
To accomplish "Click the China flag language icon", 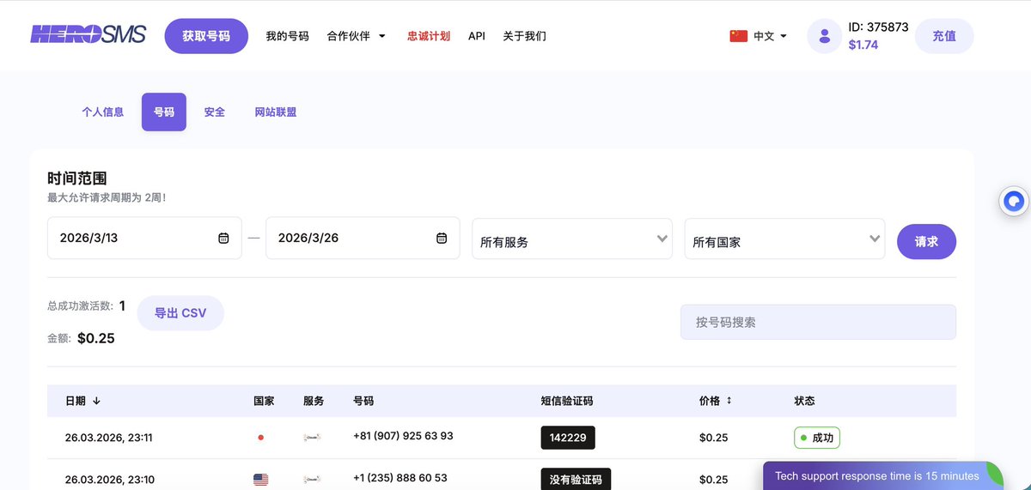I will pyautogui.click(x=738, y=36).
